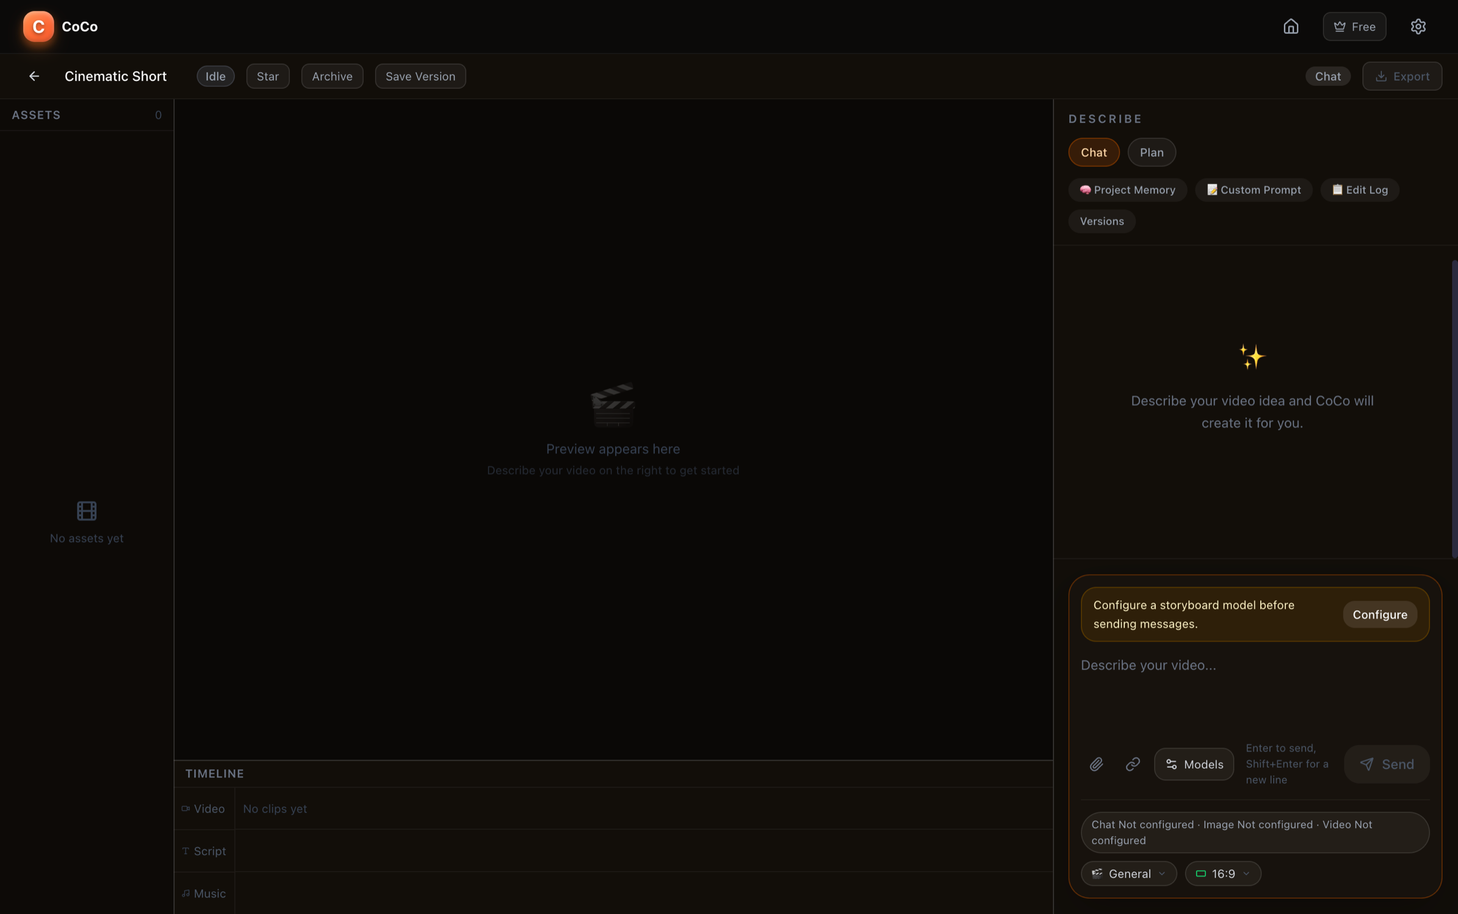Click the link insert icon

1133,764
